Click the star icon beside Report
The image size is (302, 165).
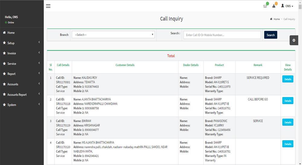[x=4, y=74]
